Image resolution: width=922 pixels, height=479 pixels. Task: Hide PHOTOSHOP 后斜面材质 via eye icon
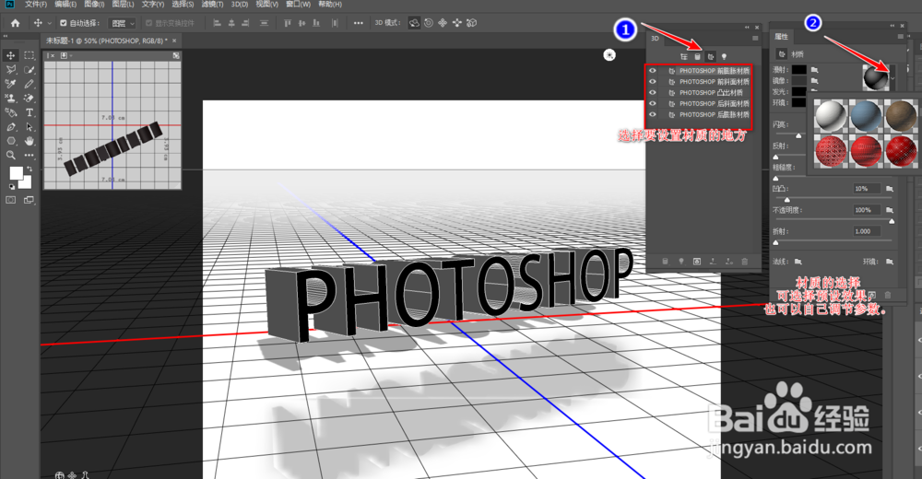pyautogui.click(x=653, y=103)
